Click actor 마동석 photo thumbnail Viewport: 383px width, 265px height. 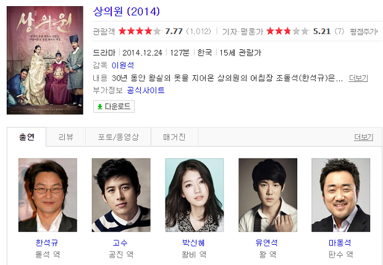(341, 195)
